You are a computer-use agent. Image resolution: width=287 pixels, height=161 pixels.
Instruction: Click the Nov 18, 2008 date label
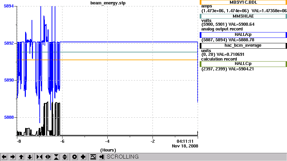coord(185,146)
